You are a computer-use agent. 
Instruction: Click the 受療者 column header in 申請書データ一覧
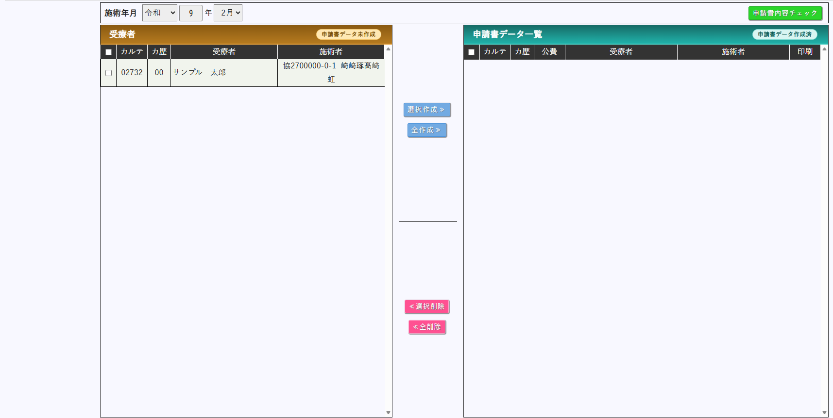pyautogui.click(x=621, y=52)
